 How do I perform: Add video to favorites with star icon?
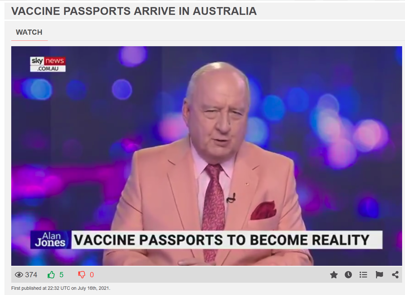point(334,275)
